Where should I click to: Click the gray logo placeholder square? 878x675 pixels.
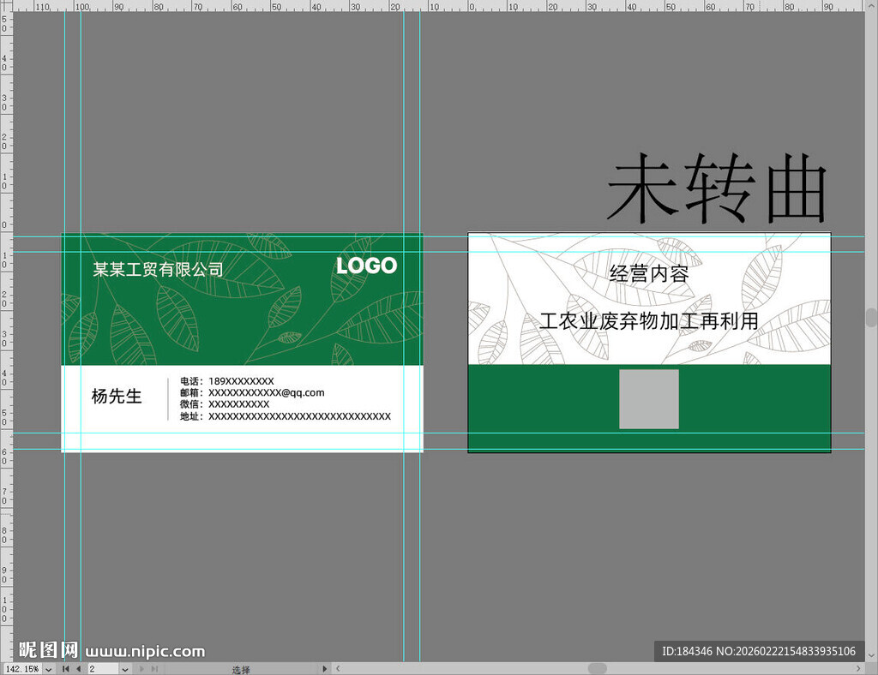[x=647, y=399]
